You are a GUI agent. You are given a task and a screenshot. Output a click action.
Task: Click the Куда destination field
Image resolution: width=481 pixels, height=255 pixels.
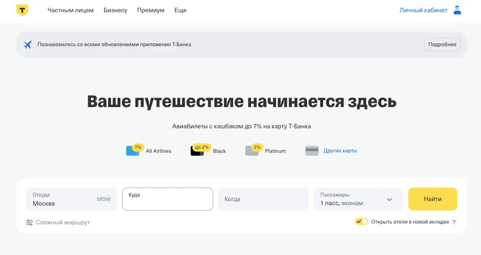click(x=167, y=199)
